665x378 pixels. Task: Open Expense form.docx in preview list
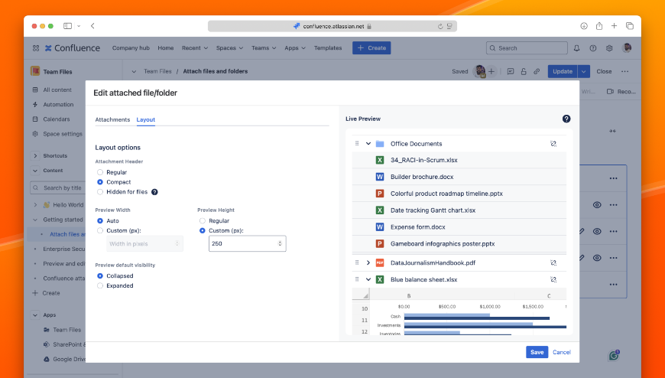click(x=417, y=227)
